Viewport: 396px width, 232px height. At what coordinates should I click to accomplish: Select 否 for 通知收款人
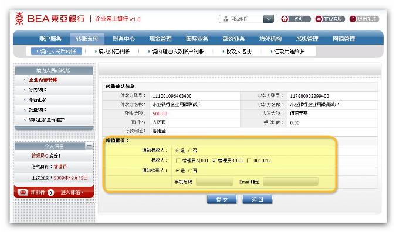(191, 170)
